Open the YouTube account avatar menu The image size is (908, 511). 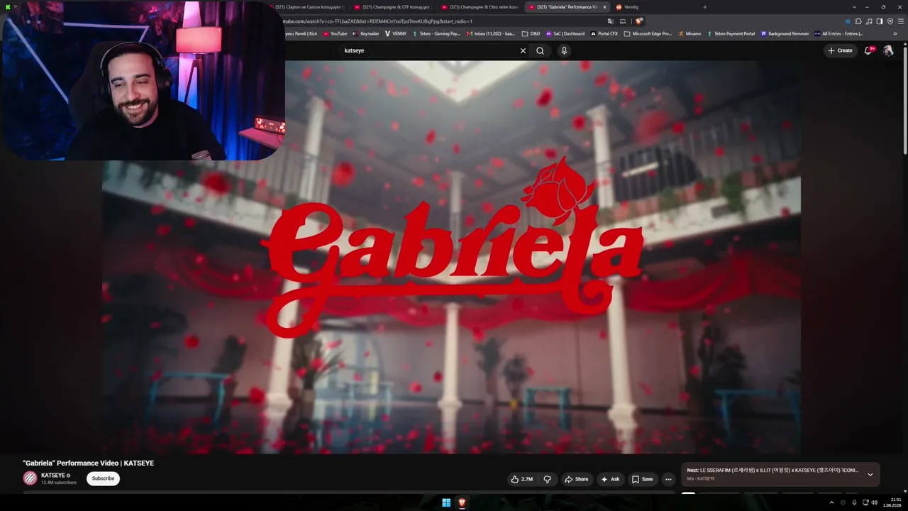tap(888, 50)
